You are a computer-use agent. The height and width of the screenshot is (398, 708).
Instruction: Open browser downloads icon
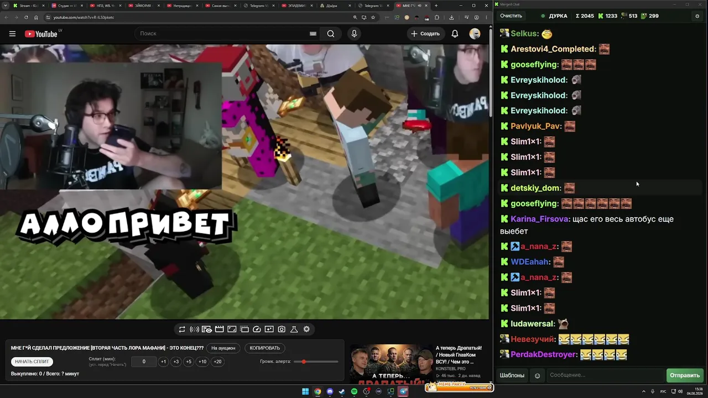click(x=451, y=17)
